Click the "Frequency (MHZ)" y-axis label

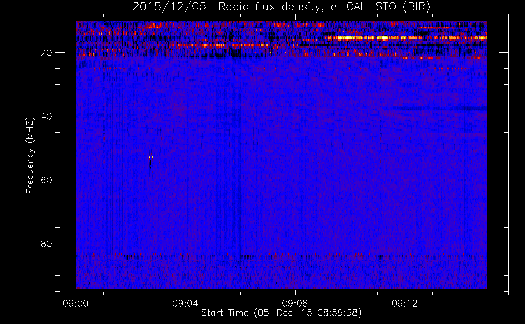click(x=30, y=156)
